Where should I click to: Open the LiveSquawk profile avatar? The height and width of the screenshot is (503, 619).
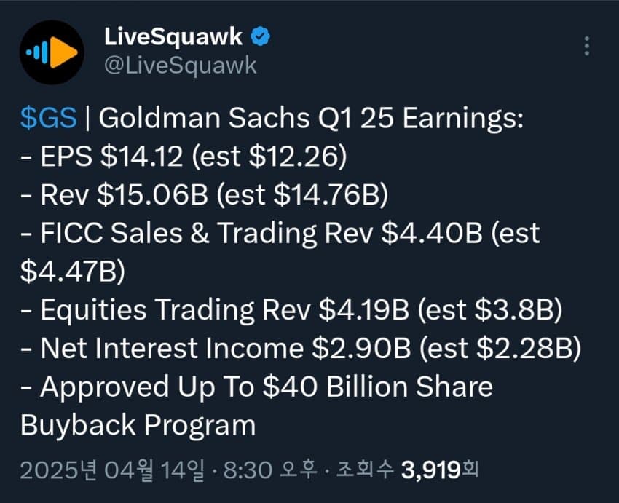[52, 52]
